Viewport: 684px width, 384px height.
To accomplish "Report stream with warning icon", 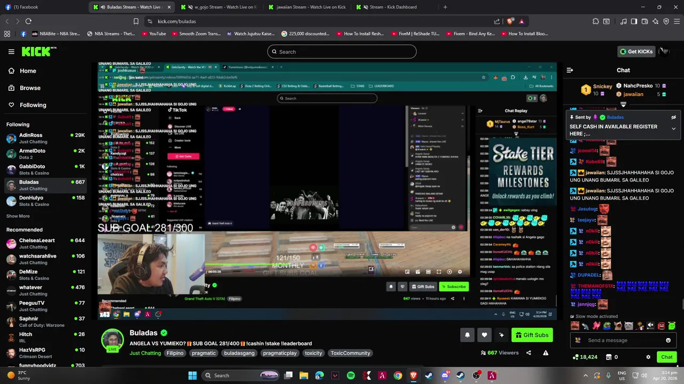I will tap(546, 353).
